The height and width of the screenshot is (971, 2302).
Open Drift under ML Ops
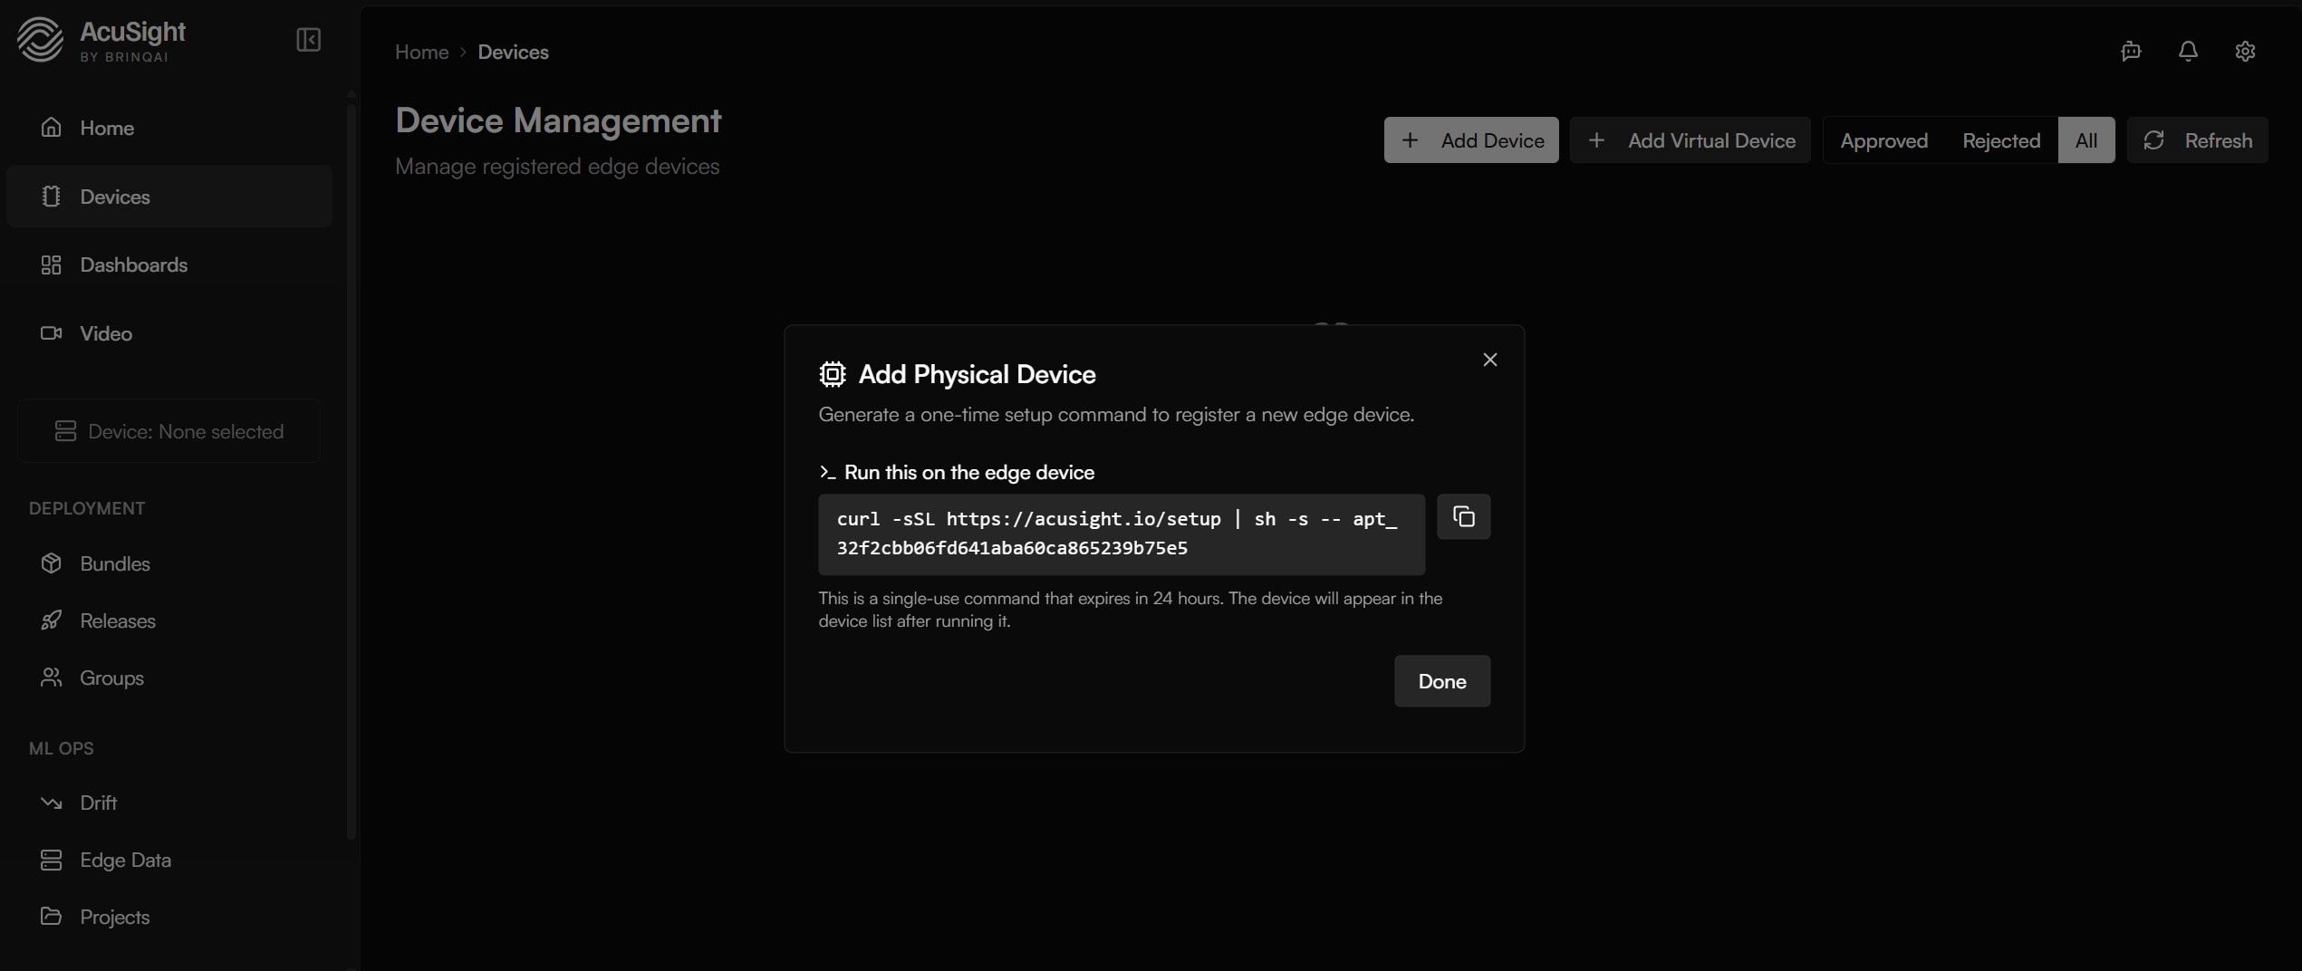(x=169, y=803)
